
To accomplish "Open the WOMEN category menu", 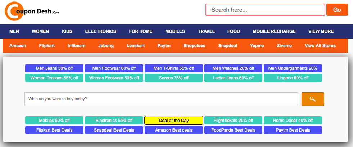I will point(40,31).
